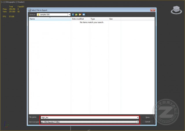Click the Cancel button
The width and height of the screenshot is (185, 131).
[147, 122]
